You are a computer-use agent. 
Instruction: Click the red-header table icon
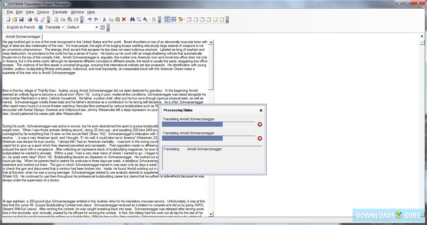pyautogui.click(x=189, y=20)
